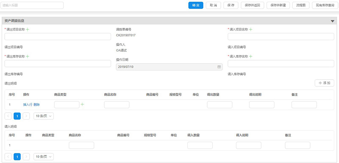Image resolution: width=339 pixels, height=163 pixels.
Task: Click the blue 转交 button
Action: (196, 6)
